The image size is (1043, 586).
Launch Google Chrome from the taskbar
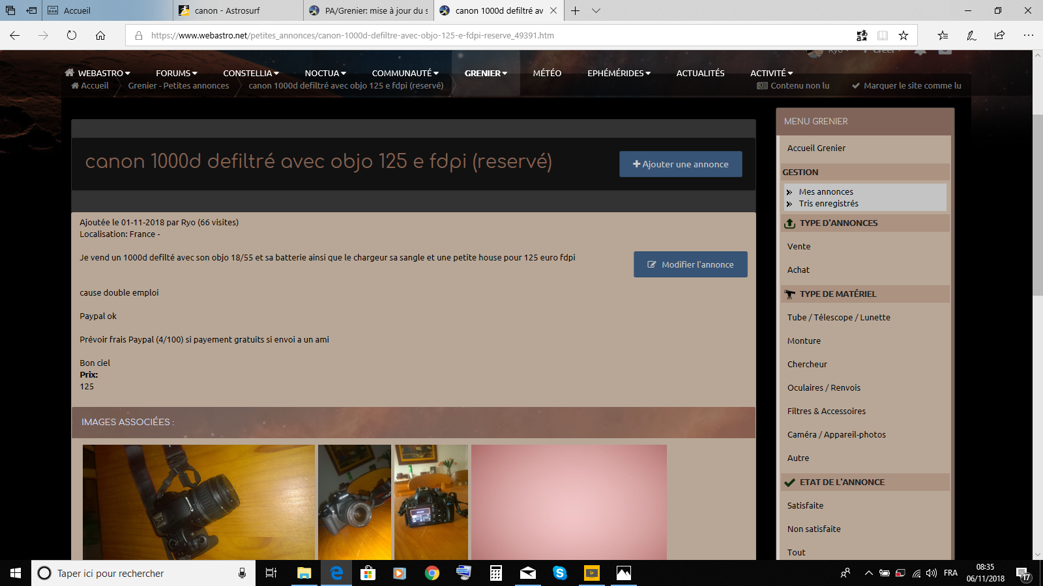point(432,573)
